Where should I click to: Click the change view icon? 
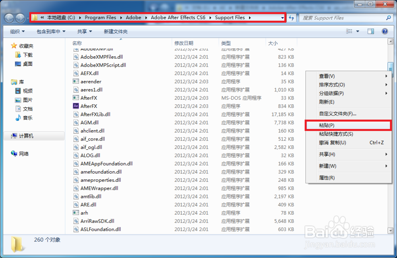(x=349, y=31)
